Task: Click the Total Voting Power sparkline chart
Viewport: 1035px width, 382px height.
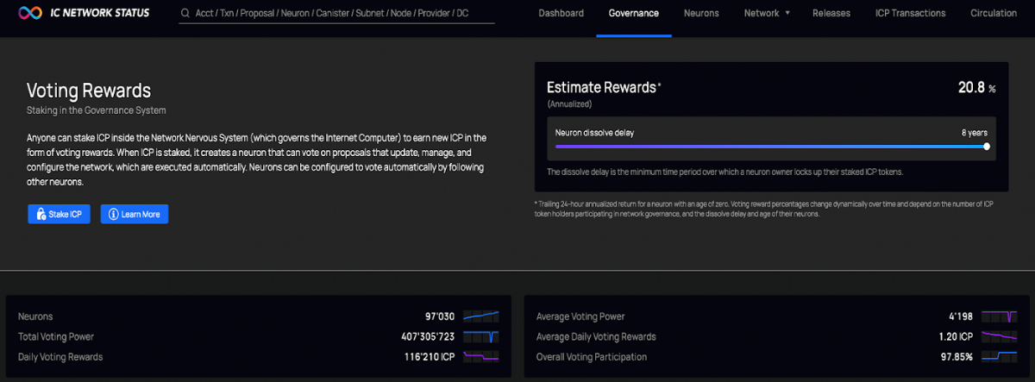Action: point(480,336)
